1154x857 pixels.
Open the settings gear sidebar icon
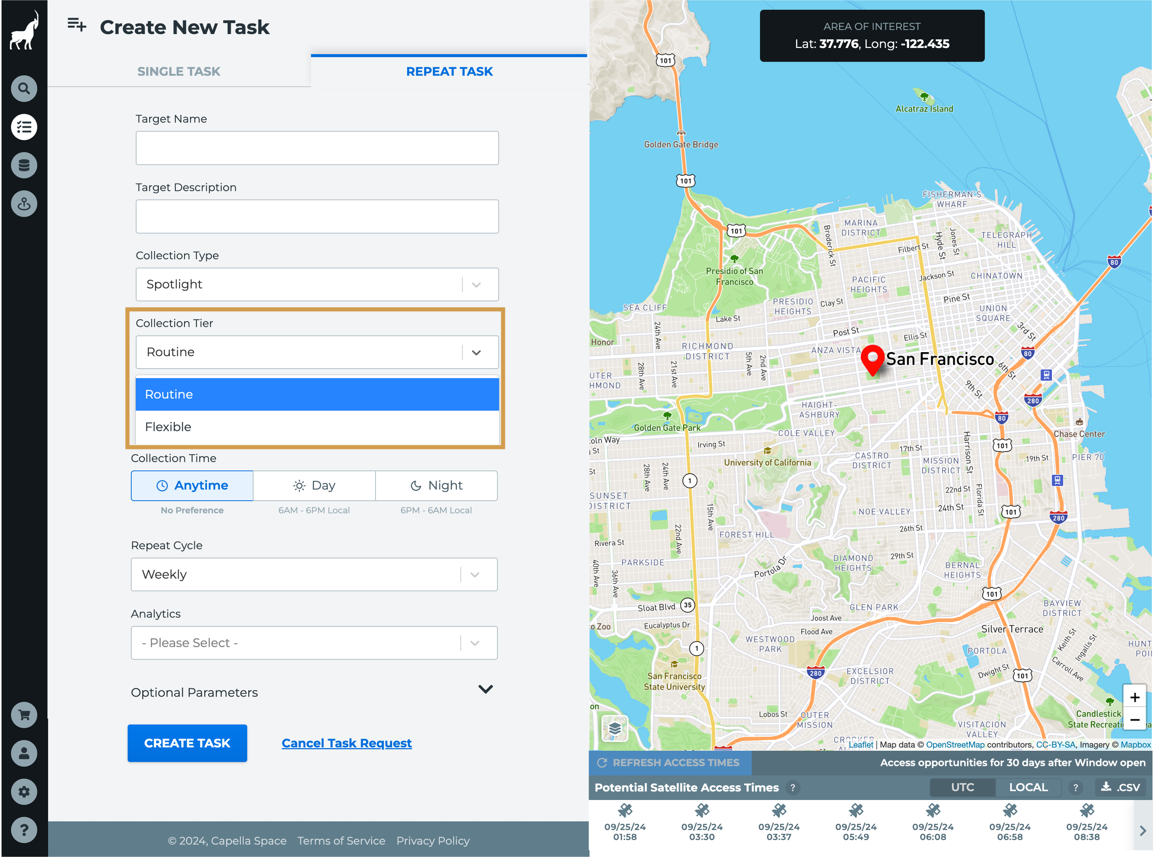coord(24,792)
